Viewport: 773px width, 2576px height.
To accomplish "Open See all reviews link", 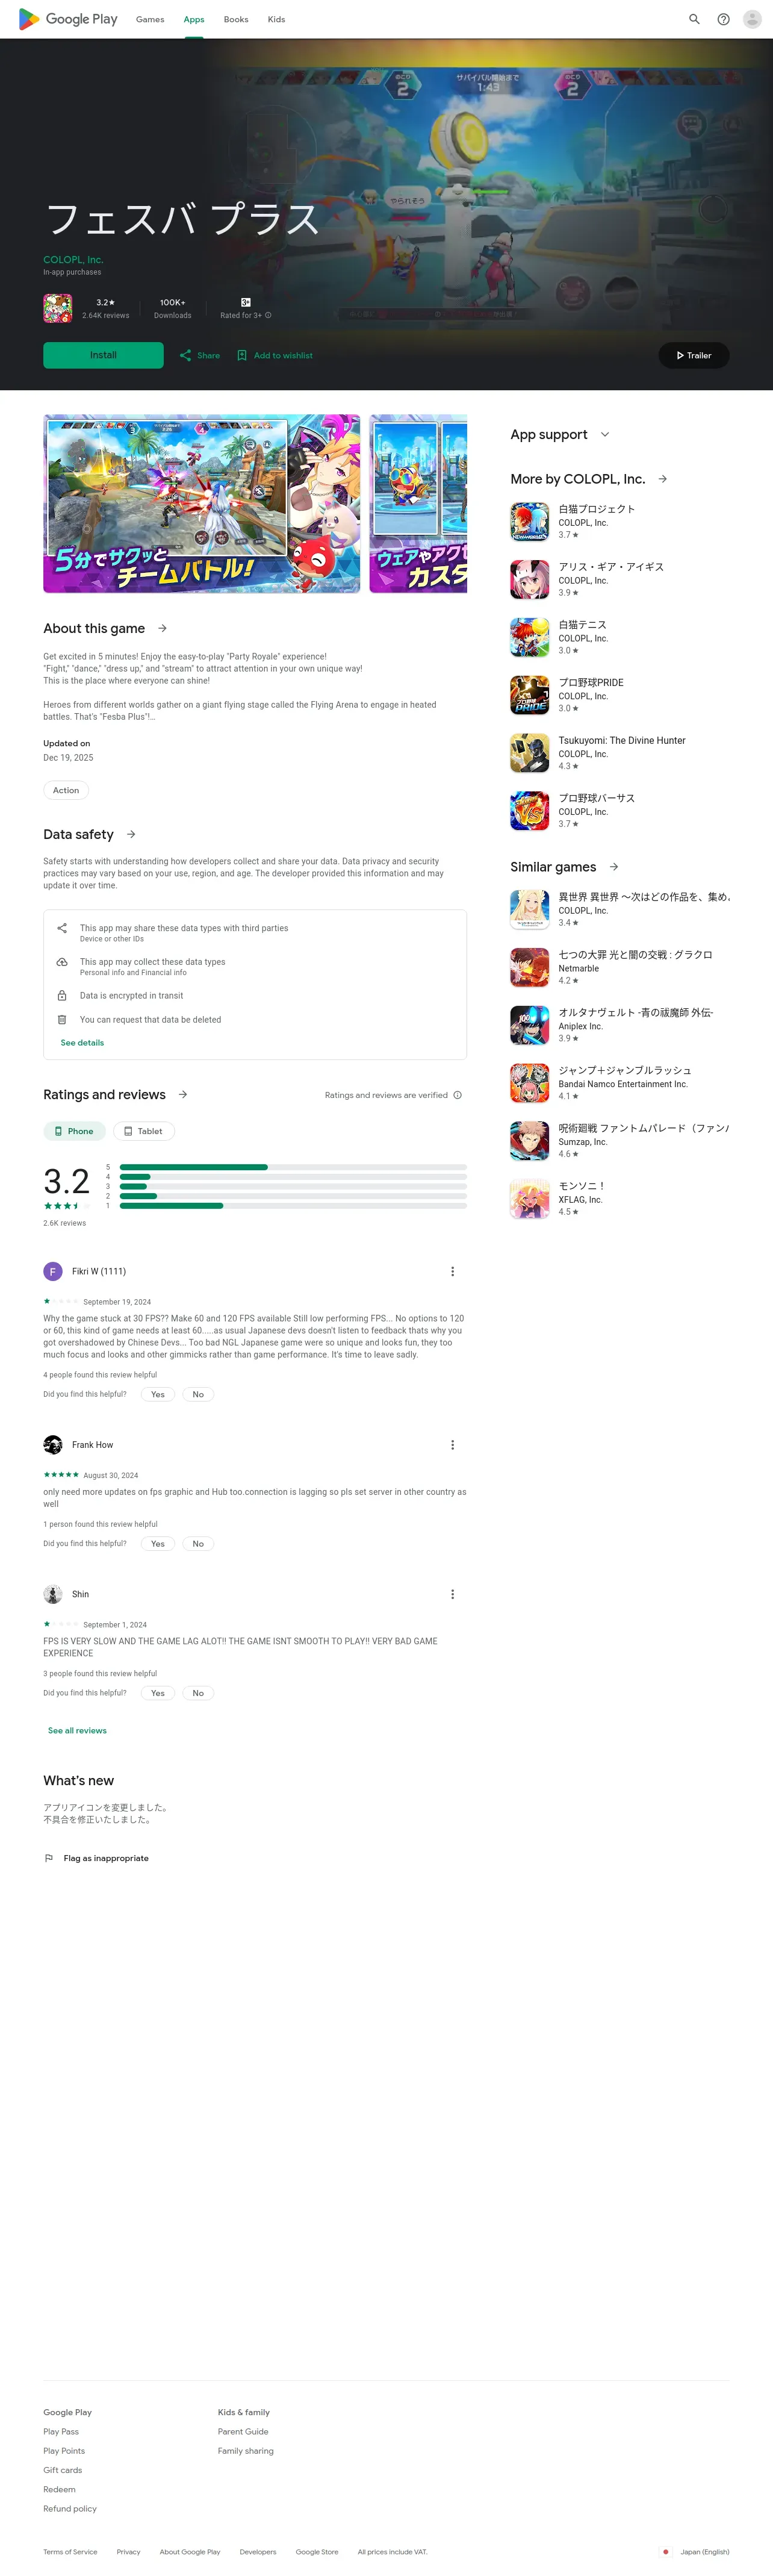I will (77, 1730).
